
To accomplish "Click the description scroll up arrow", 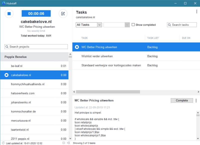I will click(x=198, y=113).
